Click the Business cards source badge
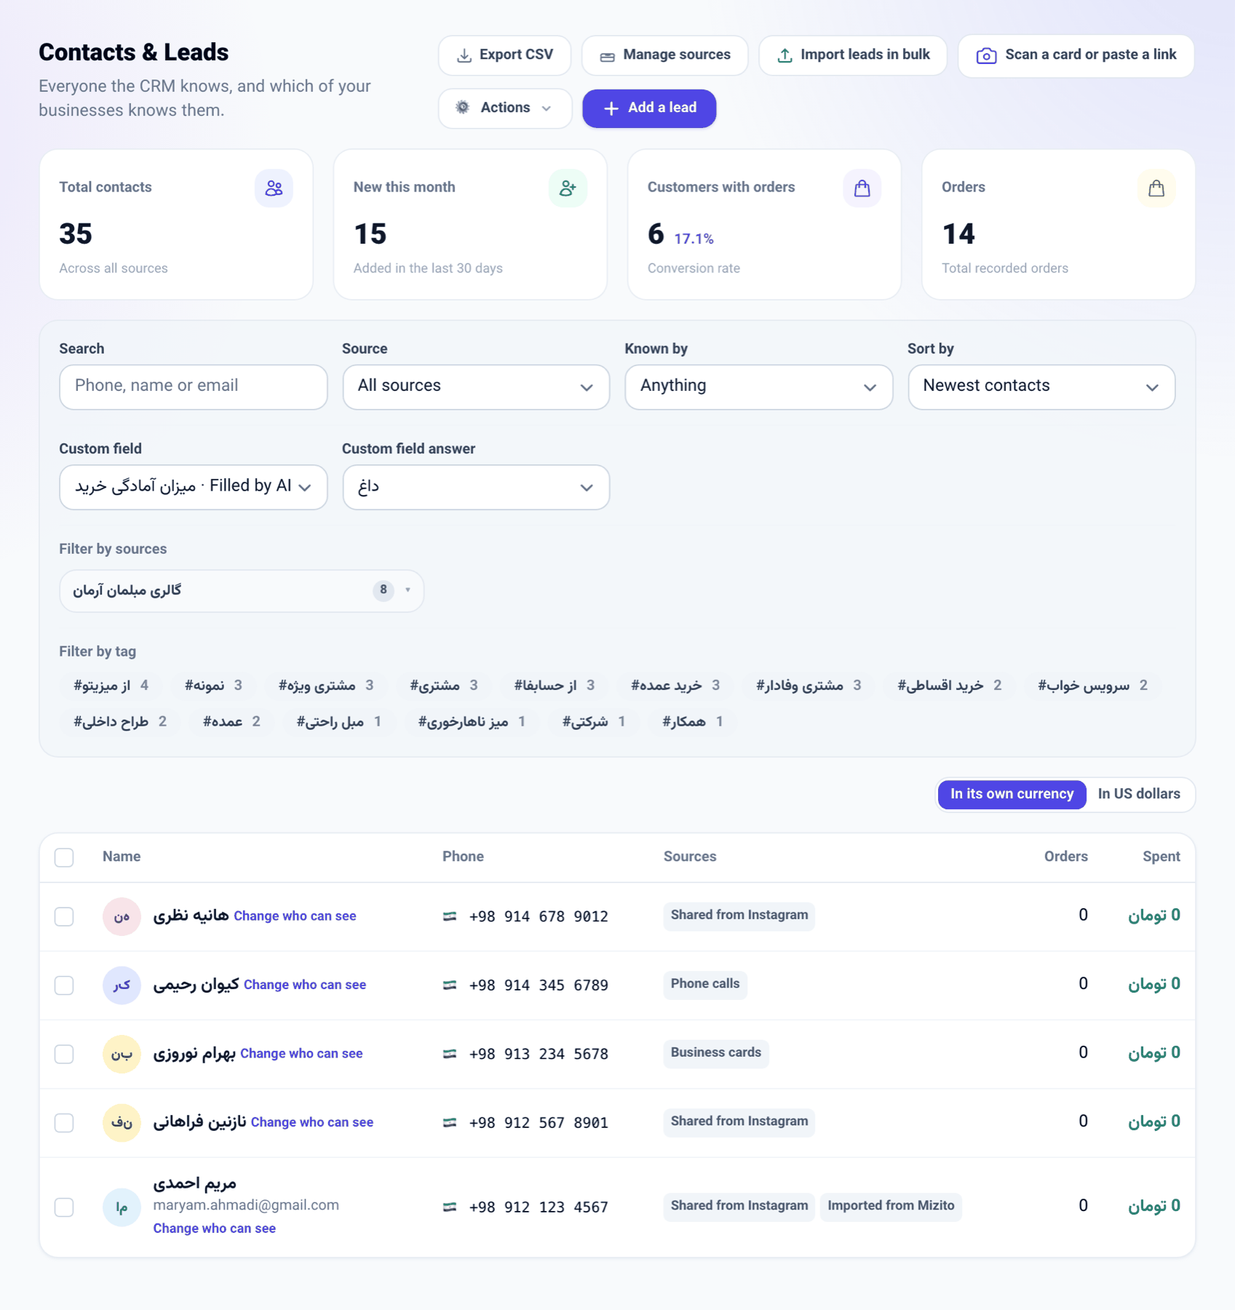 coord(715,1053)
